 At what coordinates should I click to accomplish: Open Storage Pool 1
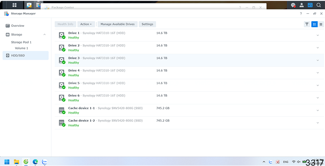pyautogui.click(x=21, y=42)
